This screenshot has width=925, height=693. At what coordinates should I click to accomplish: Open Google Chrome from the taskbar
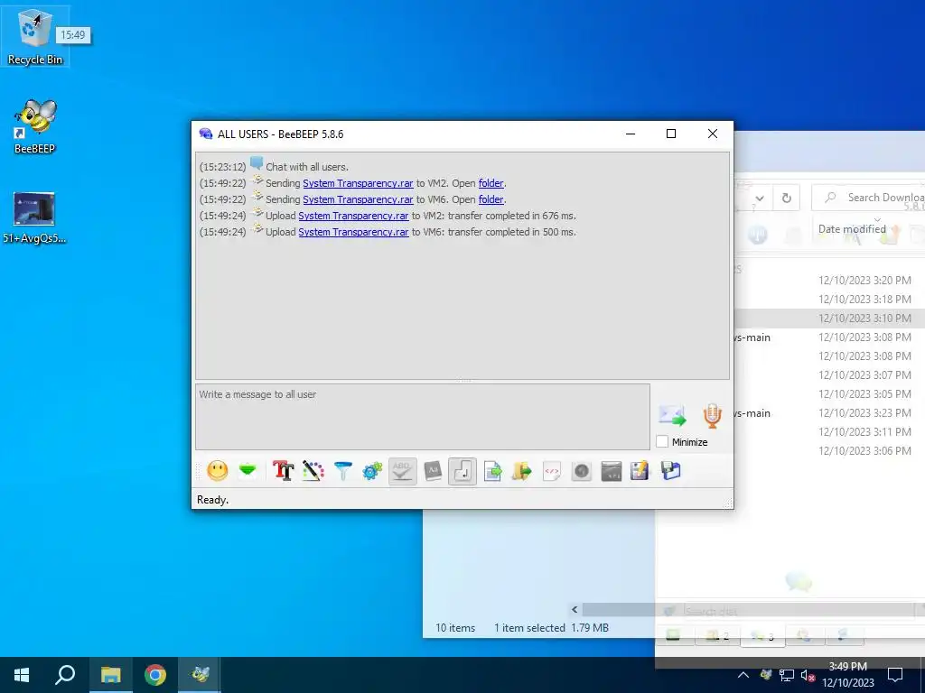[x=155, y=675]
